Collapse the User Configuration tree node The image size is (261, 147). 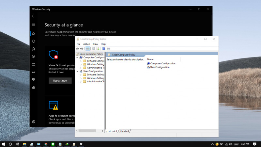[77, 71]
